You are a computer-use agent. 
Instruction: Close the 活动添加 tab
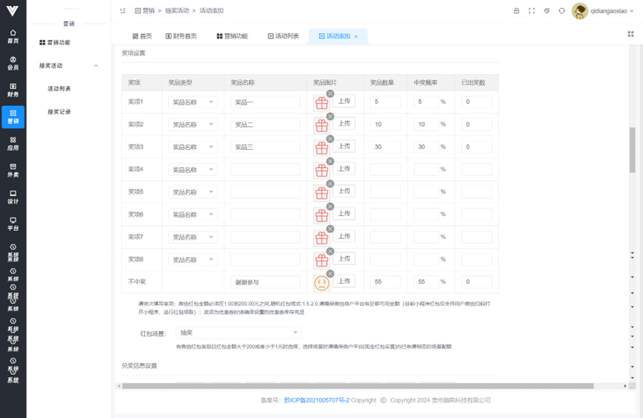point(356,36)
